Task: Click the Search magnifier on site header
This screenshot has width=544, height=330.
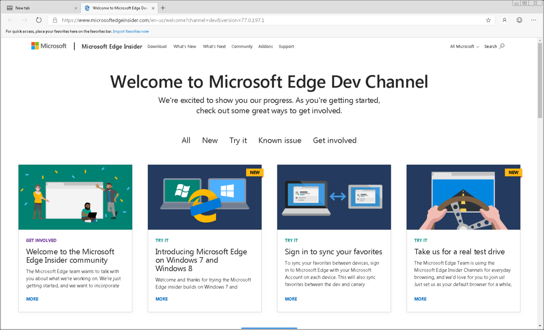Action: [501, 46]
